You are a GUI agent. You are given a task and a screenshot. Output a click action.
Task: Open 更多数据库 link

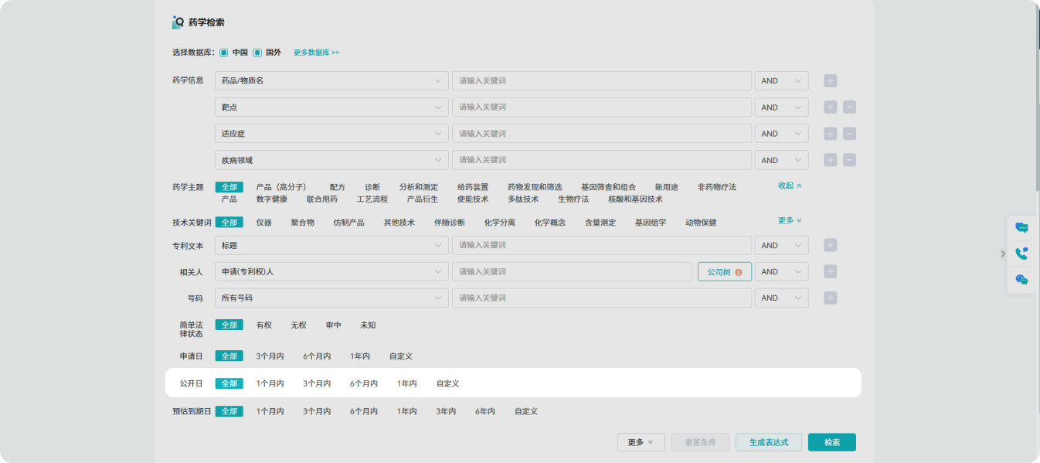click(x=317, y=53)
